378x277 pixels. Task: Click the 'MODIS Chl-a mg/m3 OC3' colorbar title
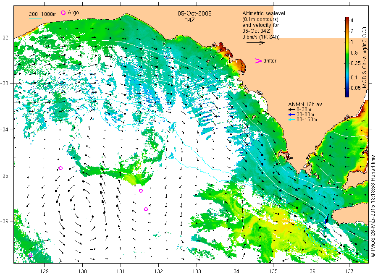(x=364, y=57)
